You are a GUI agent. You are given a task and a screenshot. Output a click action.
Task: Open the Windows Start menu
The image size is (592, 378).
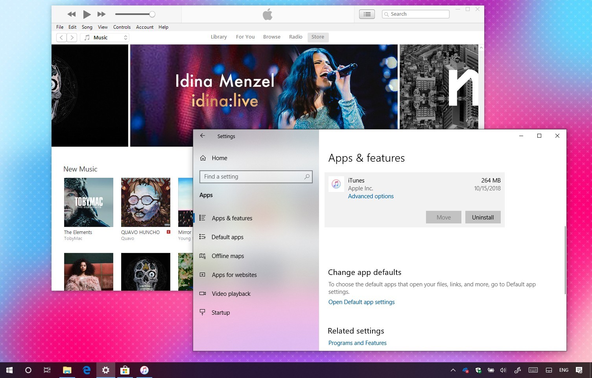[9, 370]
